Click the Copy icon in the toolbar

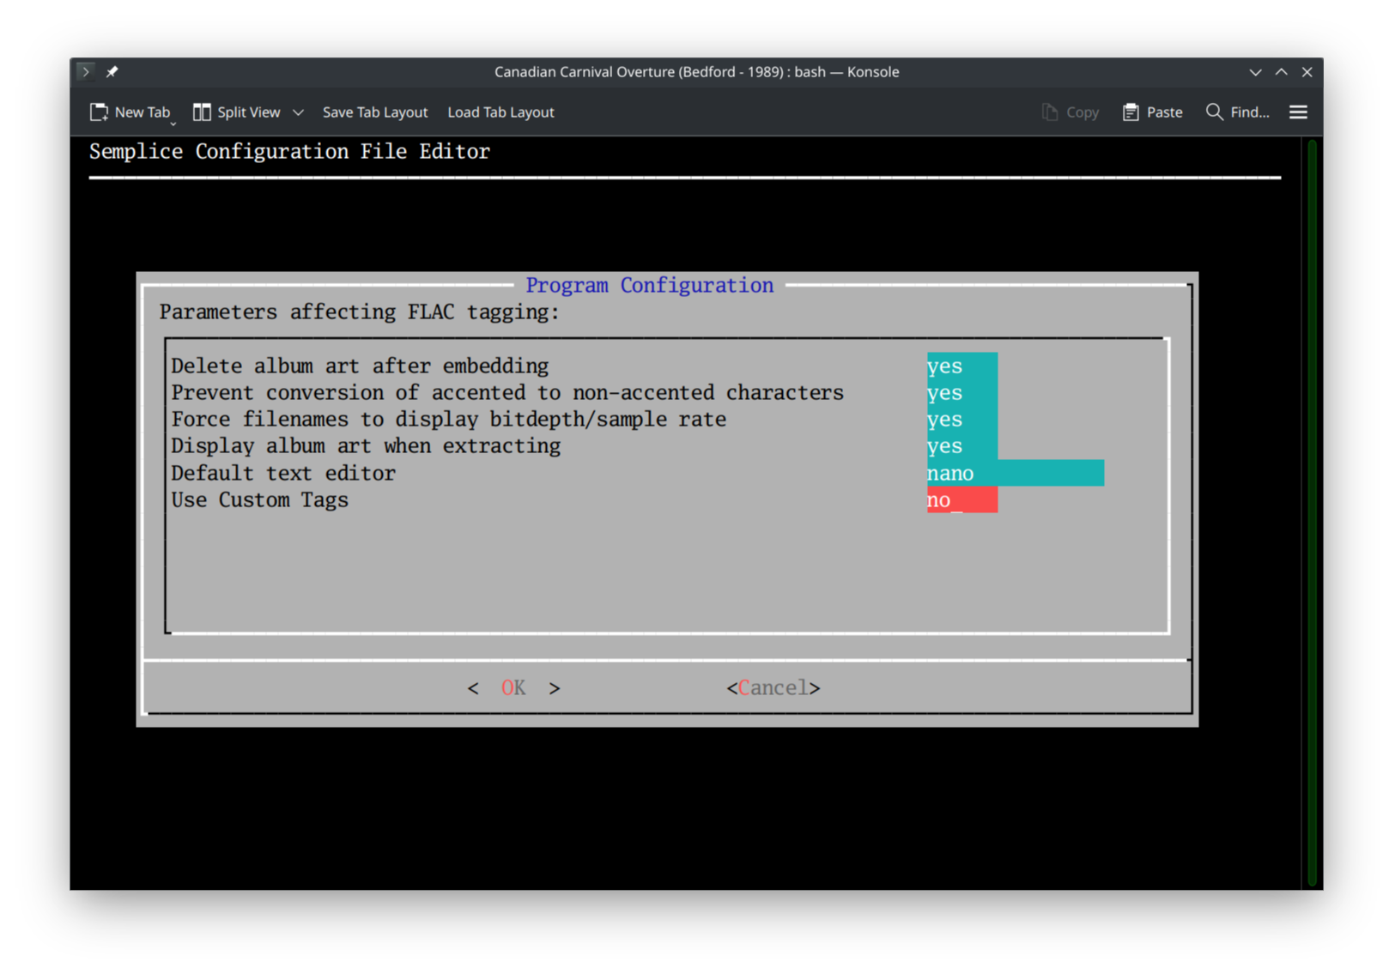(x=1048, y=112)
